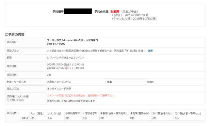Viewport: 209px width, 126px height.
Task: Select check-in date 2020年12月04日(金)
Action: [x=59, y=64]
